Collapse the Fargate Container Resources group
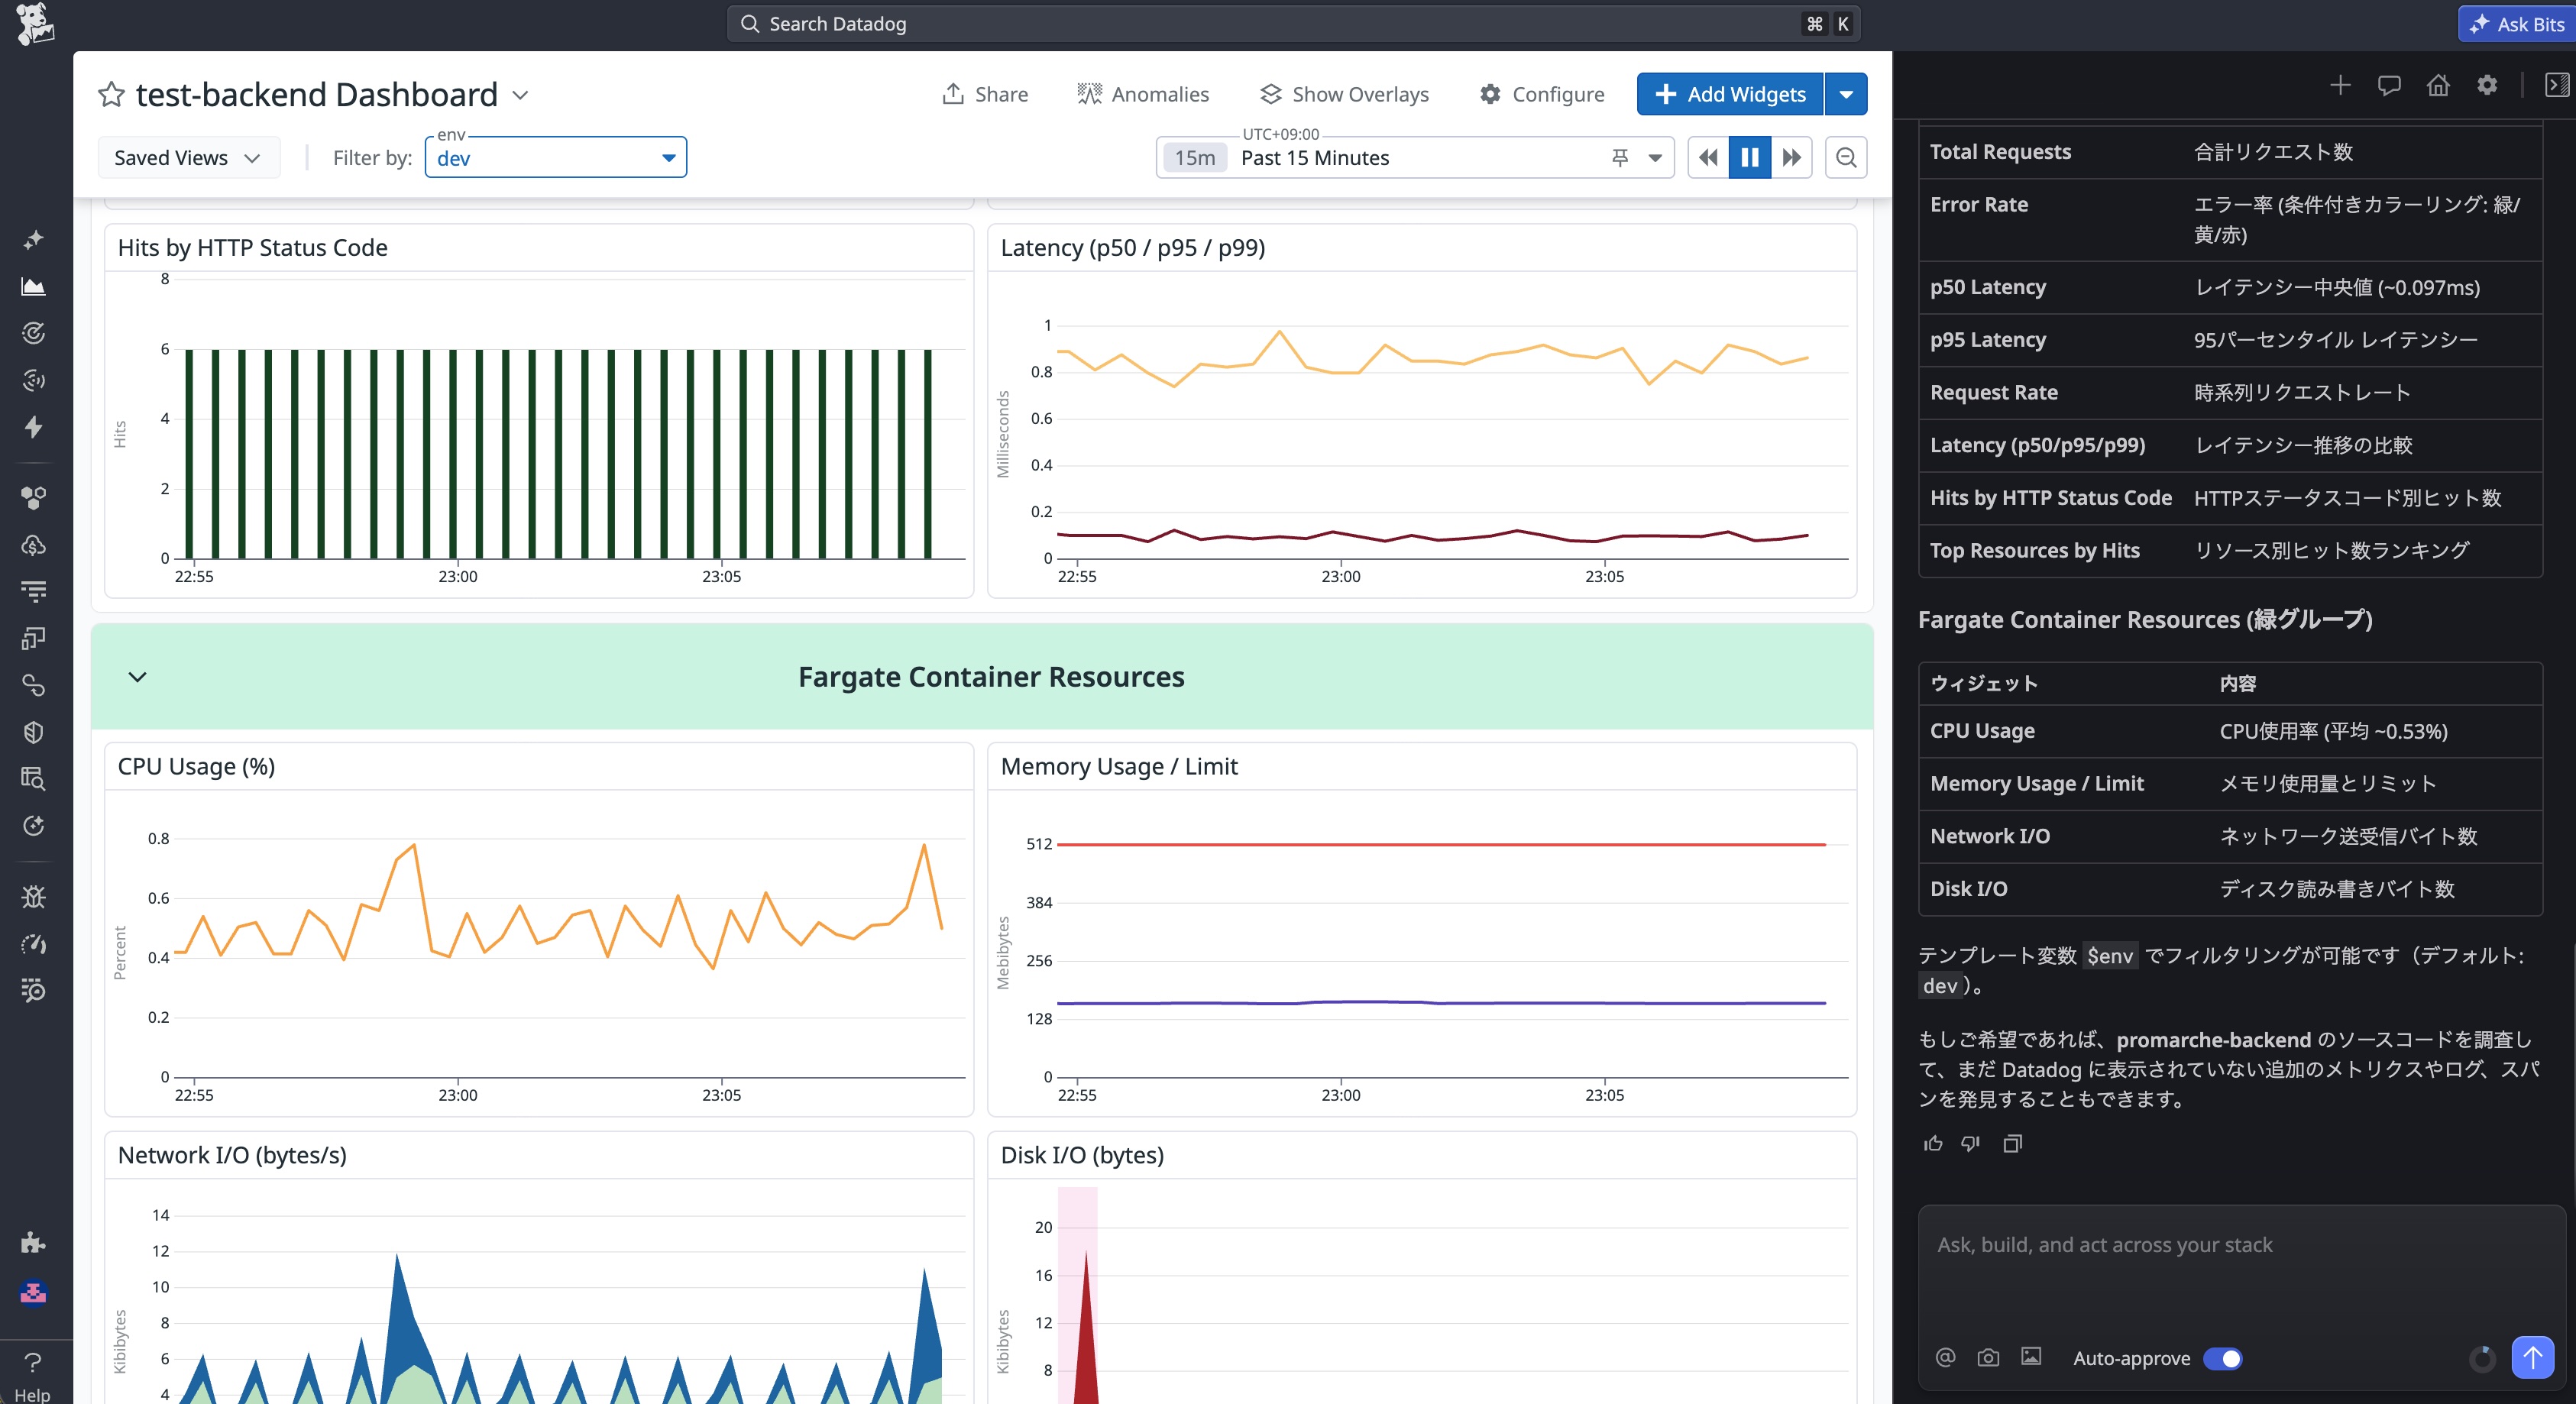 [x=138, y=677]
